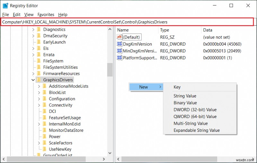Viewport: 257px width, 163px height.
Task: Click the MinDxgKrnlVersion DWORD value icon
Action: 120,51
